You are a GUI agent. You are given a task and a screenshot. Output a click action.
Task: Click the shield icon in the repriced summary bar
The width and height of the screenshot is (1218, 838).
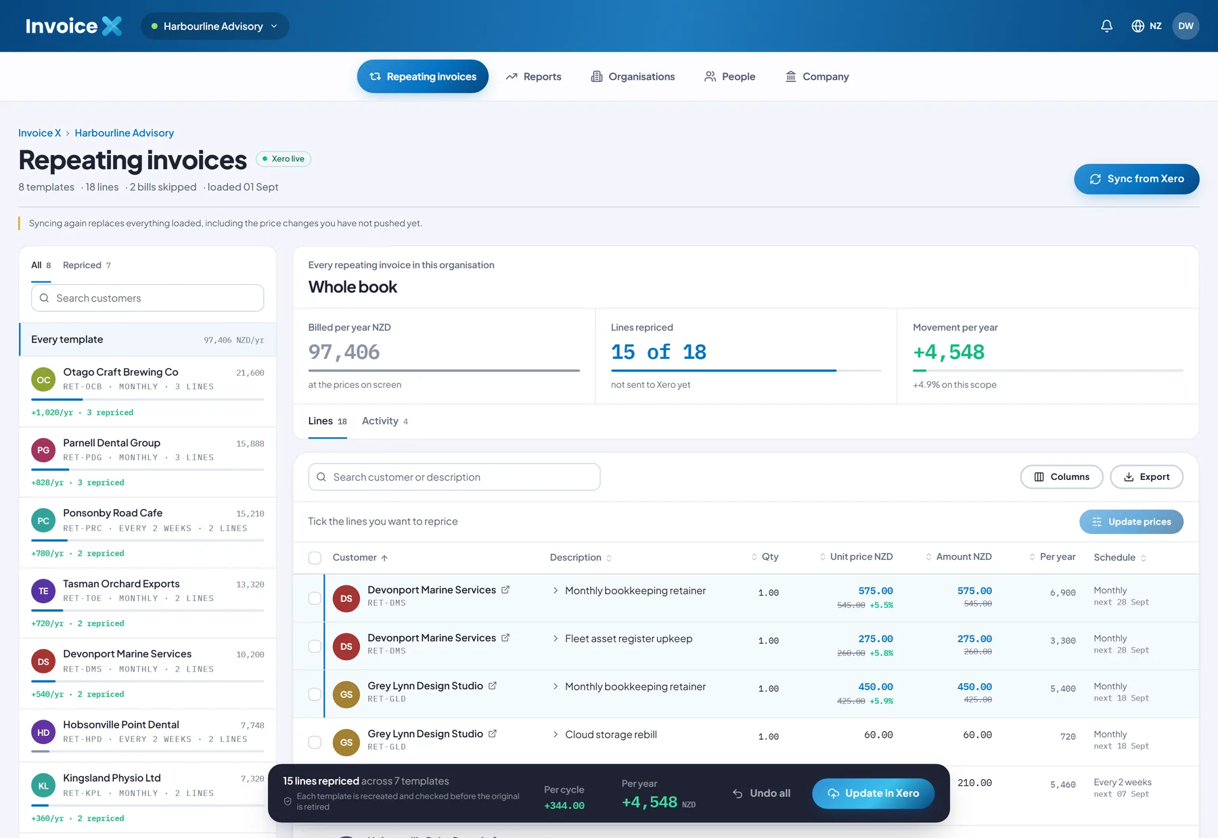pyautogui.click(x=288, y=801)
